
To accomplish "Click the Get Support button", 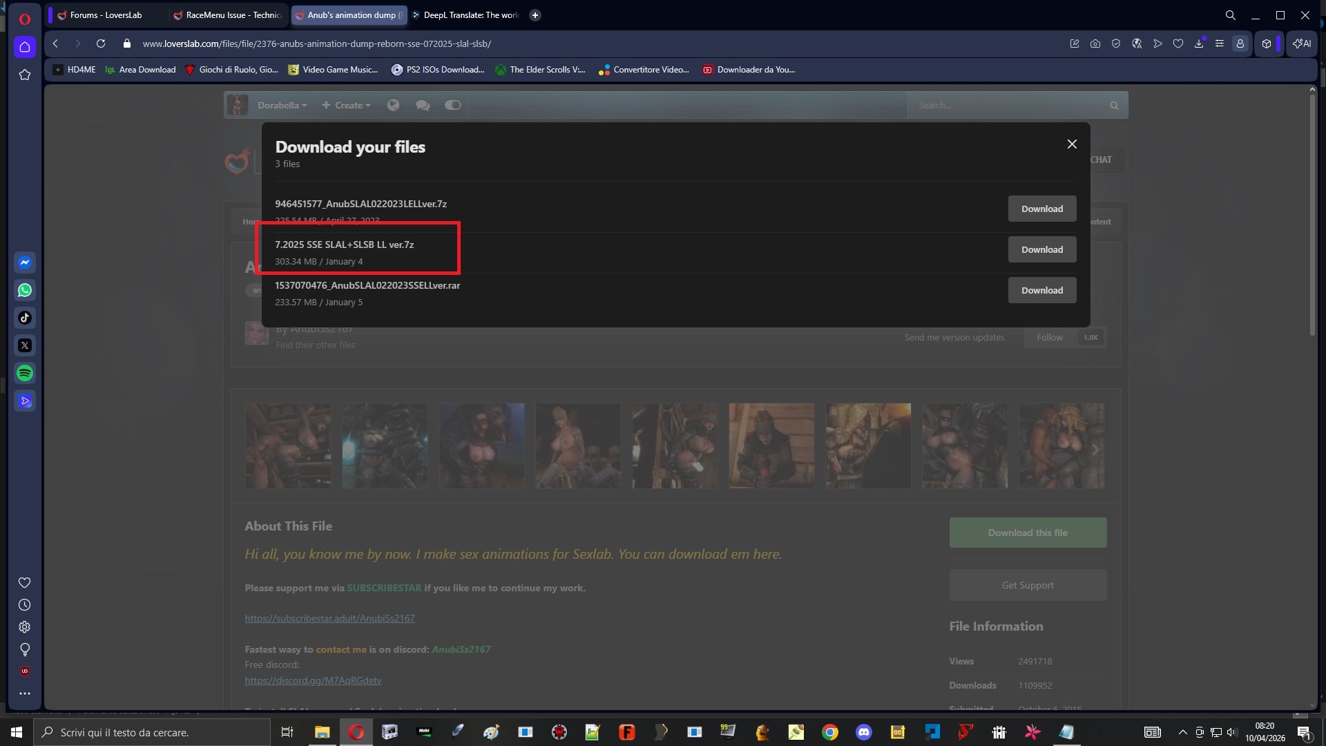I will click(1028, 585).
